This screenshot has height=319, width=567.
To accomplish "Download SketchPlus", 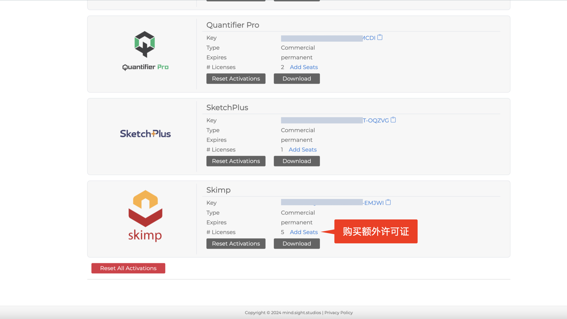I will click(x=296, y=161).
